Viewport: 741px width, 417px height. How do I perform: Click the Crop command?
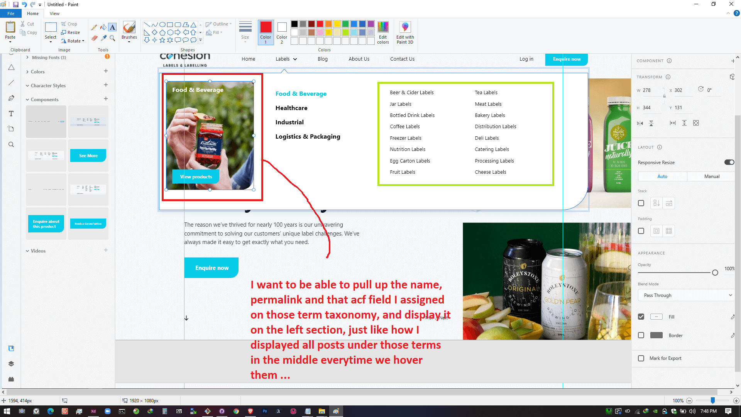pyautogui.click(x=69, y=24)
